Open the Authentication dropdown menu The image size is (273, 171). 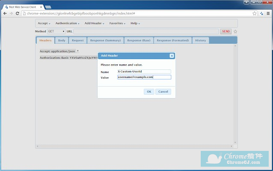(x=67, y=24)
